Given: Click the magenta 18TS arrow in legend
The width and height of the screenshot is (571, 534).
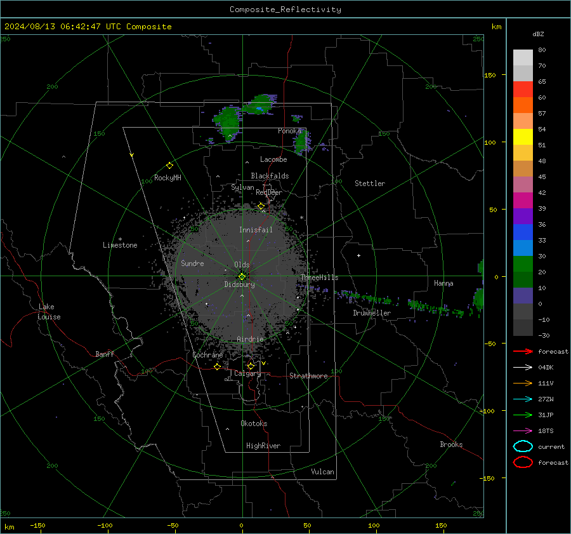Looking at the screenshot, I should point(523,431).
